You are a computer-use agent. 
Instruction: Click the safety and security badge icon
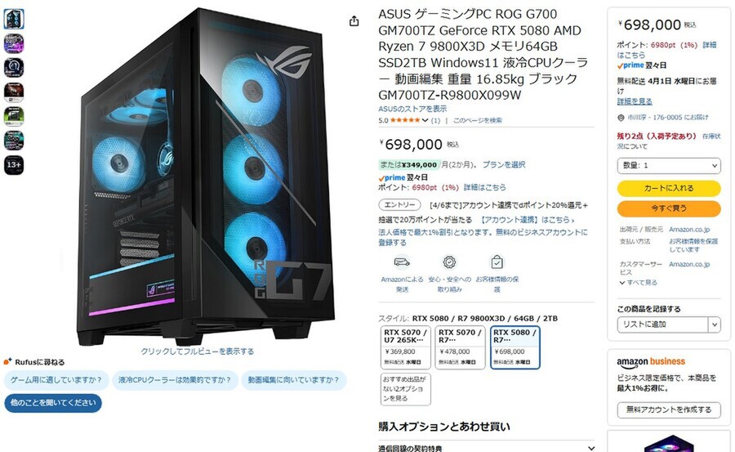pos(449,262)
